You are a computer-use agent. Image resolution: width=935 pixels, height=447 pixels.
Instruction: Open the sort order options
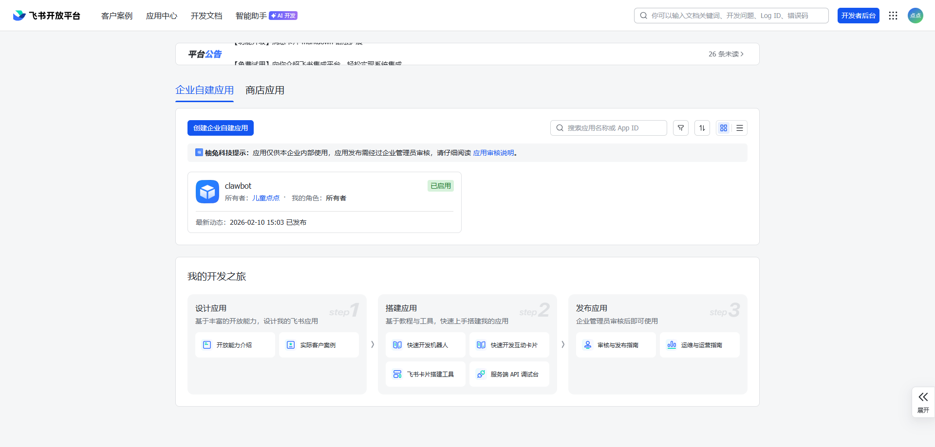(702, 128)
